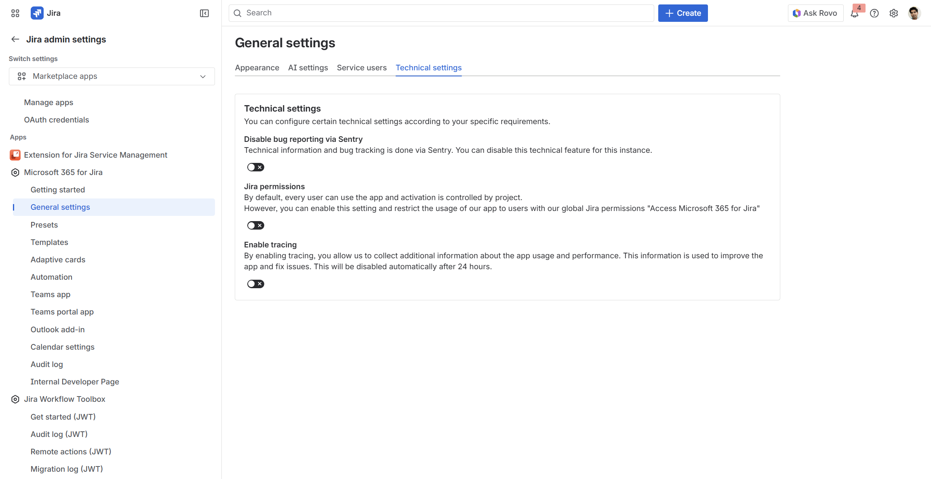Open the settings gear icon

pos(894,13)
